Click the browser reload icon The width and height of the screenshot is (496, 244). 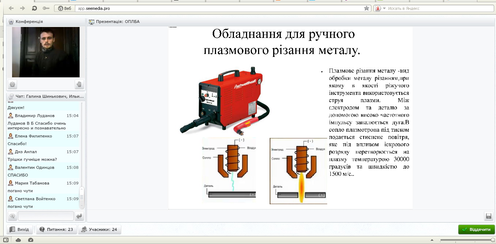click(x=34, y=8)
